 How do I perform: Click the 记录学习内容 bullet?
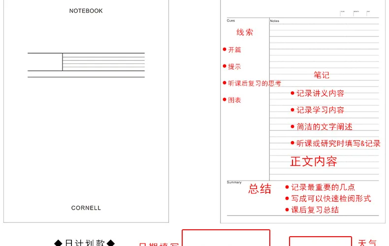click(317, 110)
